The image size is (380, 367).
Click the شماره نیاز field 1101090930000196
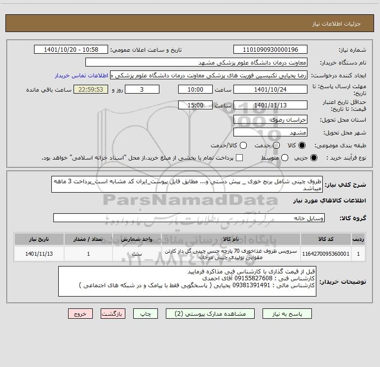point(270,50)
